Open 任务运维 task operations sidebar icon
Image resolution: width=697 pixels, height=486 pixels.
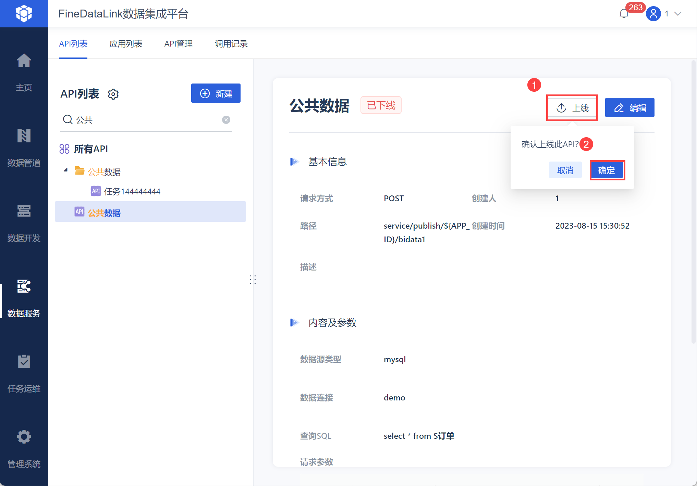24,362
